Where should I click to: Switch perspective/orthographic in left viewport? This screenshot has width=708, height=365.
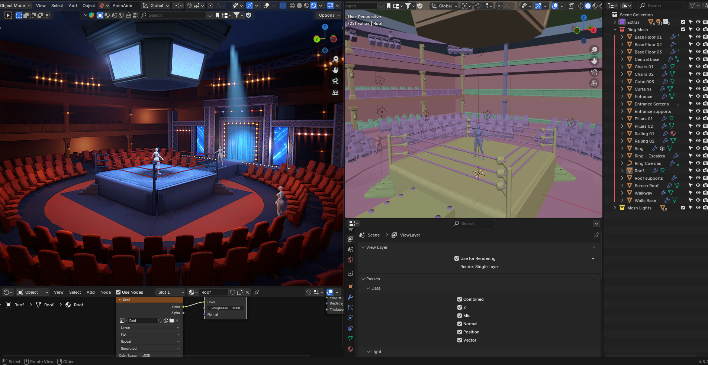[x=335, y=92]
